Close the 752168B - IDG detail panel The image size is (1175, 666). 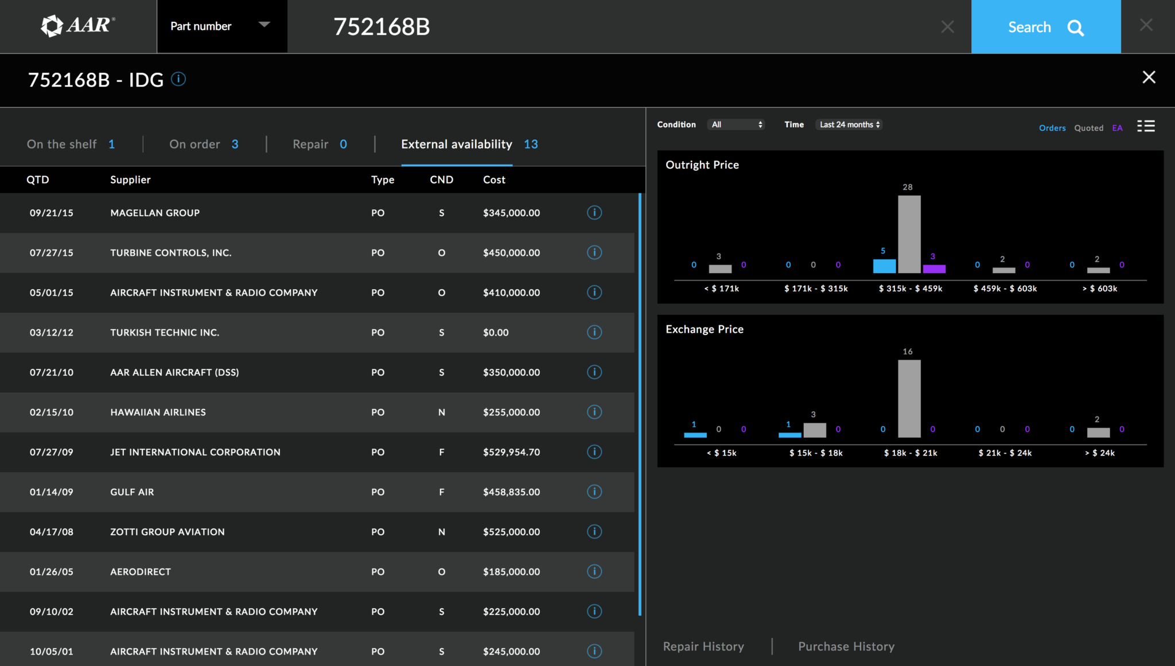coord(1149,77)
